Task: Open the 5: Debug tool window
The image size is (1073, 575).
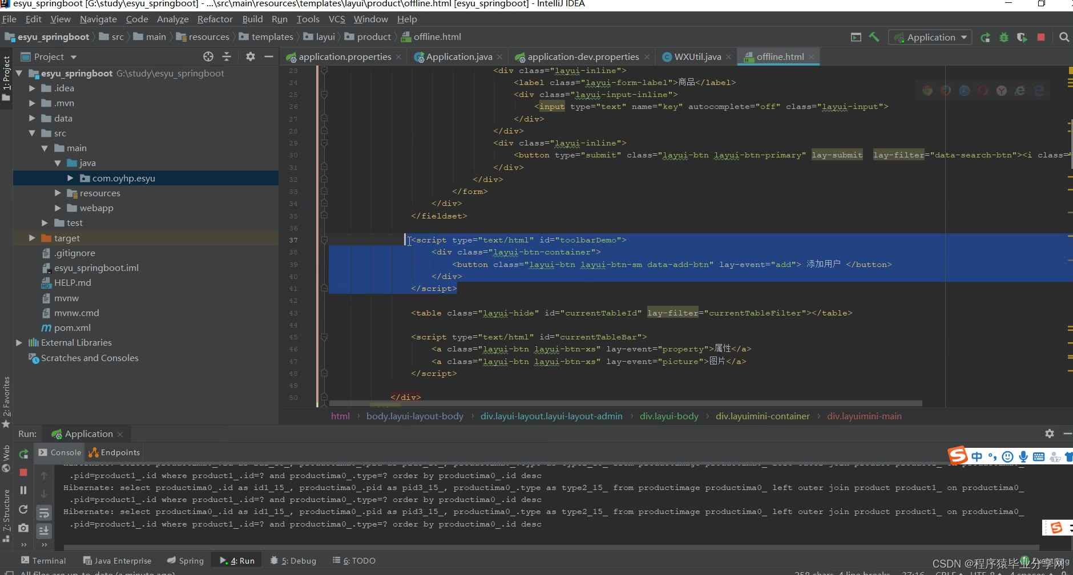Action: 293,561
